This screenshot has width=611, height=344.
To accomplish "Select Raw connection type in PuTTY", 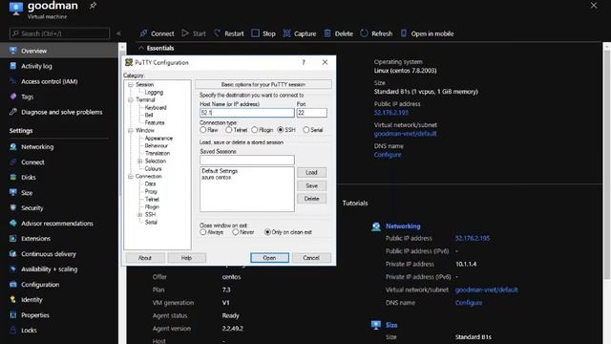I will coord(203,130).
